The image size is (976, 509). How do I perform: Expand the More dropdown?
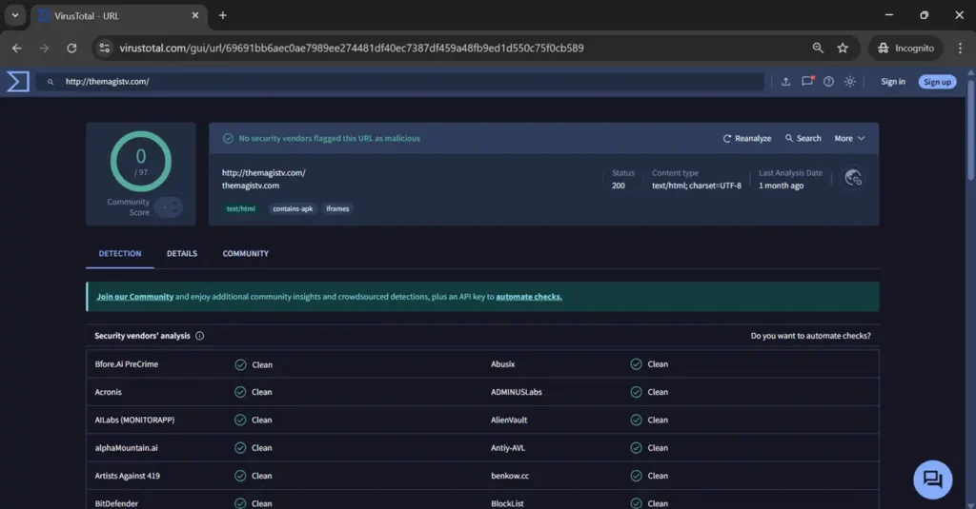(x=849, y=138)
